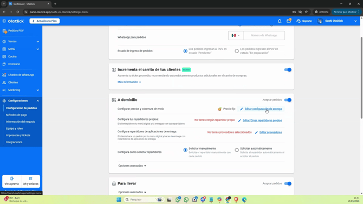Open a new browser tab
This screenshot has width=363, height=204.
pyautogui.click(x=55, y=4)
